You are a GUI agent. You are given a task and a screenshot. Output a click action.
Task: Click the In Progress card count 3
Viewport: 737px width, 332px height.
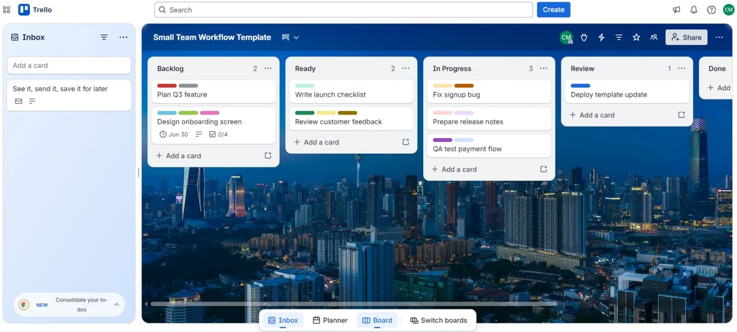pyautogui.click(x=531, y=68)
